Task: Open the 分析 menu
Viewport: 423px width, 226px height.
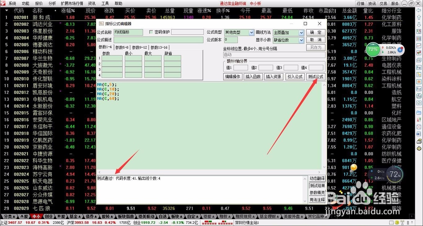Action: (x=52, y=3)
